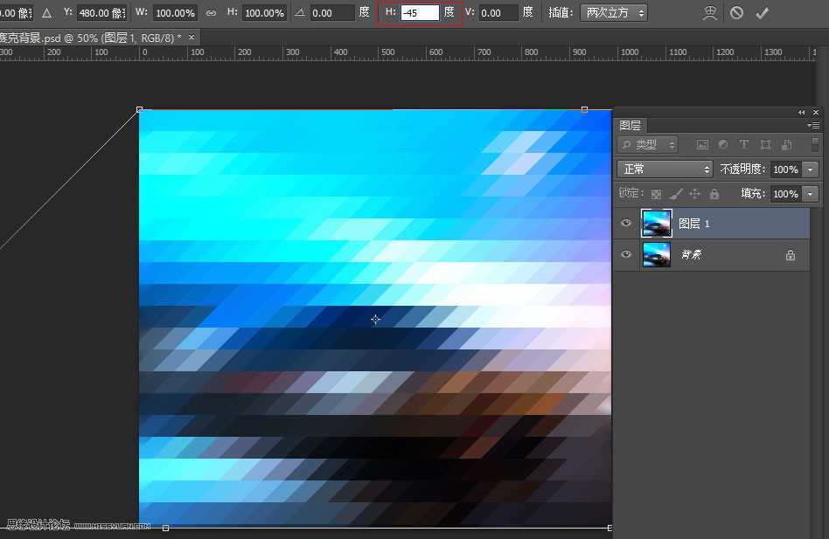Filter for pixel layers icon
Viewport: 829px width, 539px height.
pos(702,145)
